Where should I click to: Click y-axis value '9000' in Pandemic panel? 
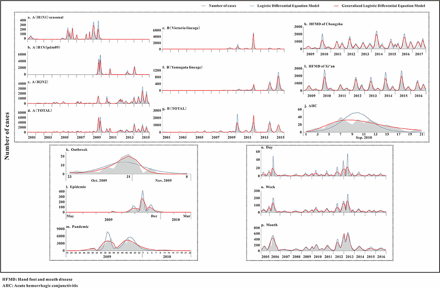coord(61,229)
